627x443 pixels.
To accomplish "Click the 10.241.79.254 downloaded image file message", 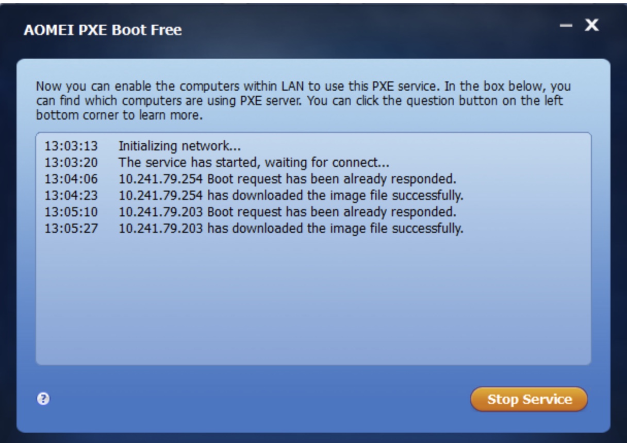I will point(291,196).
